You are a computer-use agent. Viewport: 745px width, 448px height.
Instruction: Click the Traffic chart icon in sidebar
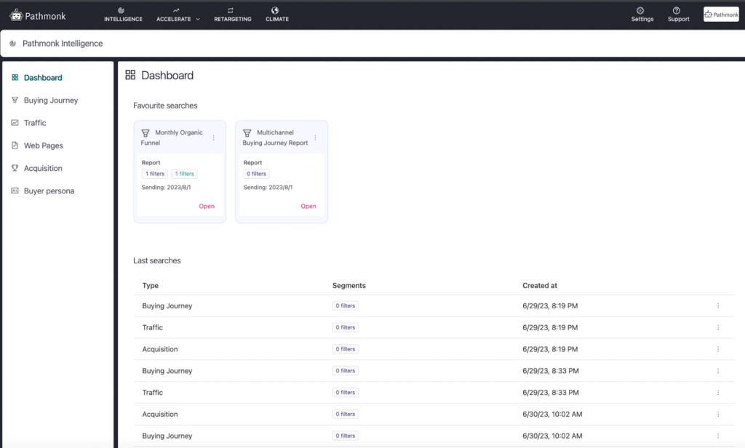coord(15,122)
